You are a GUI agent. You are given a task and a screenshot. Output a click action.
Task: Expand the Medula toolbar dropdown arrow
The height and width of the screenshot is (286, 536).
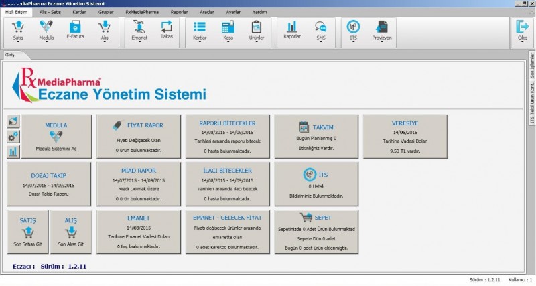(46, 43)
